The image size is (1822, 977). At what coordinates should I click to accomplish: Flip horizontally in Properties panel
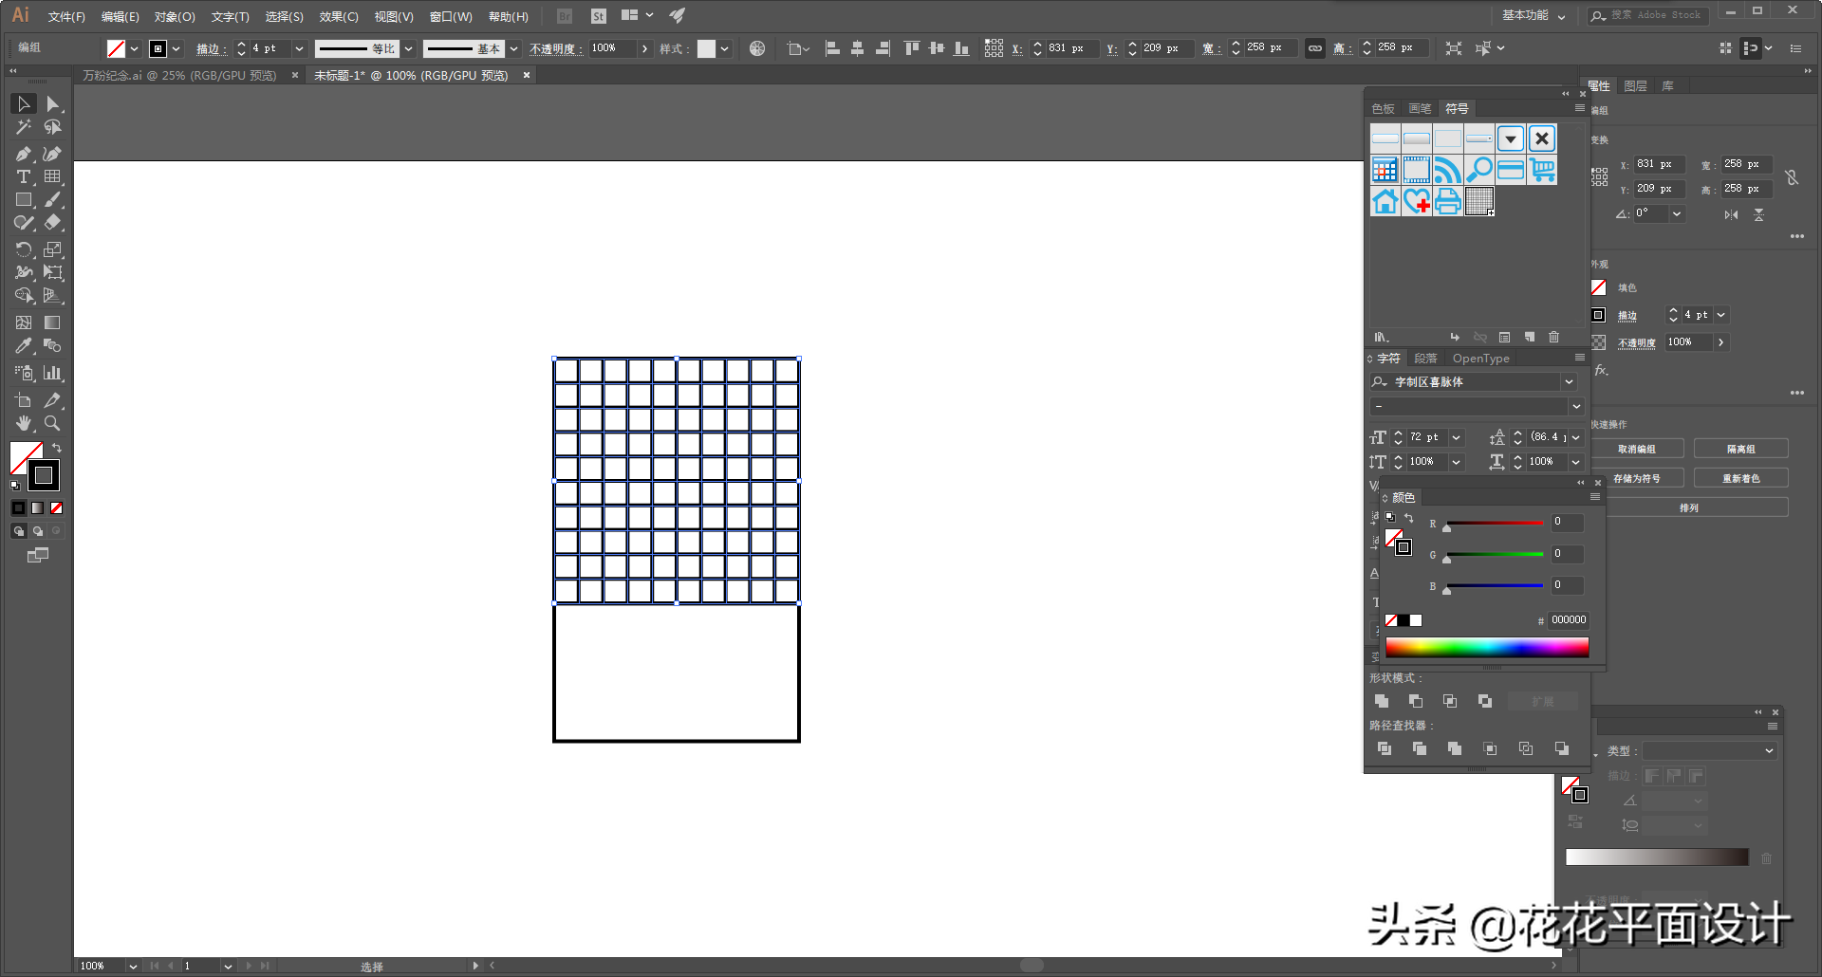pyautogui.click(x=1732, y=215)
